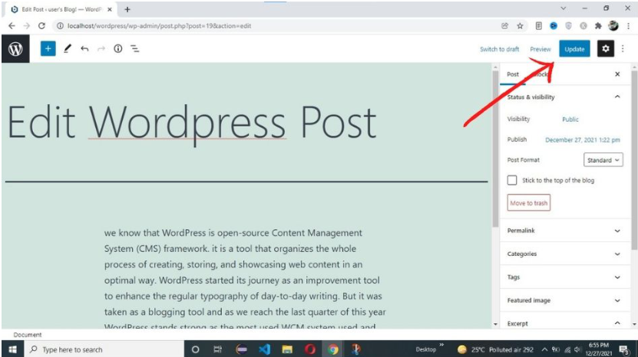The image size is (638, 357).
Task: Edit the December 27, 2021 publish date
Action: [582, 139]
